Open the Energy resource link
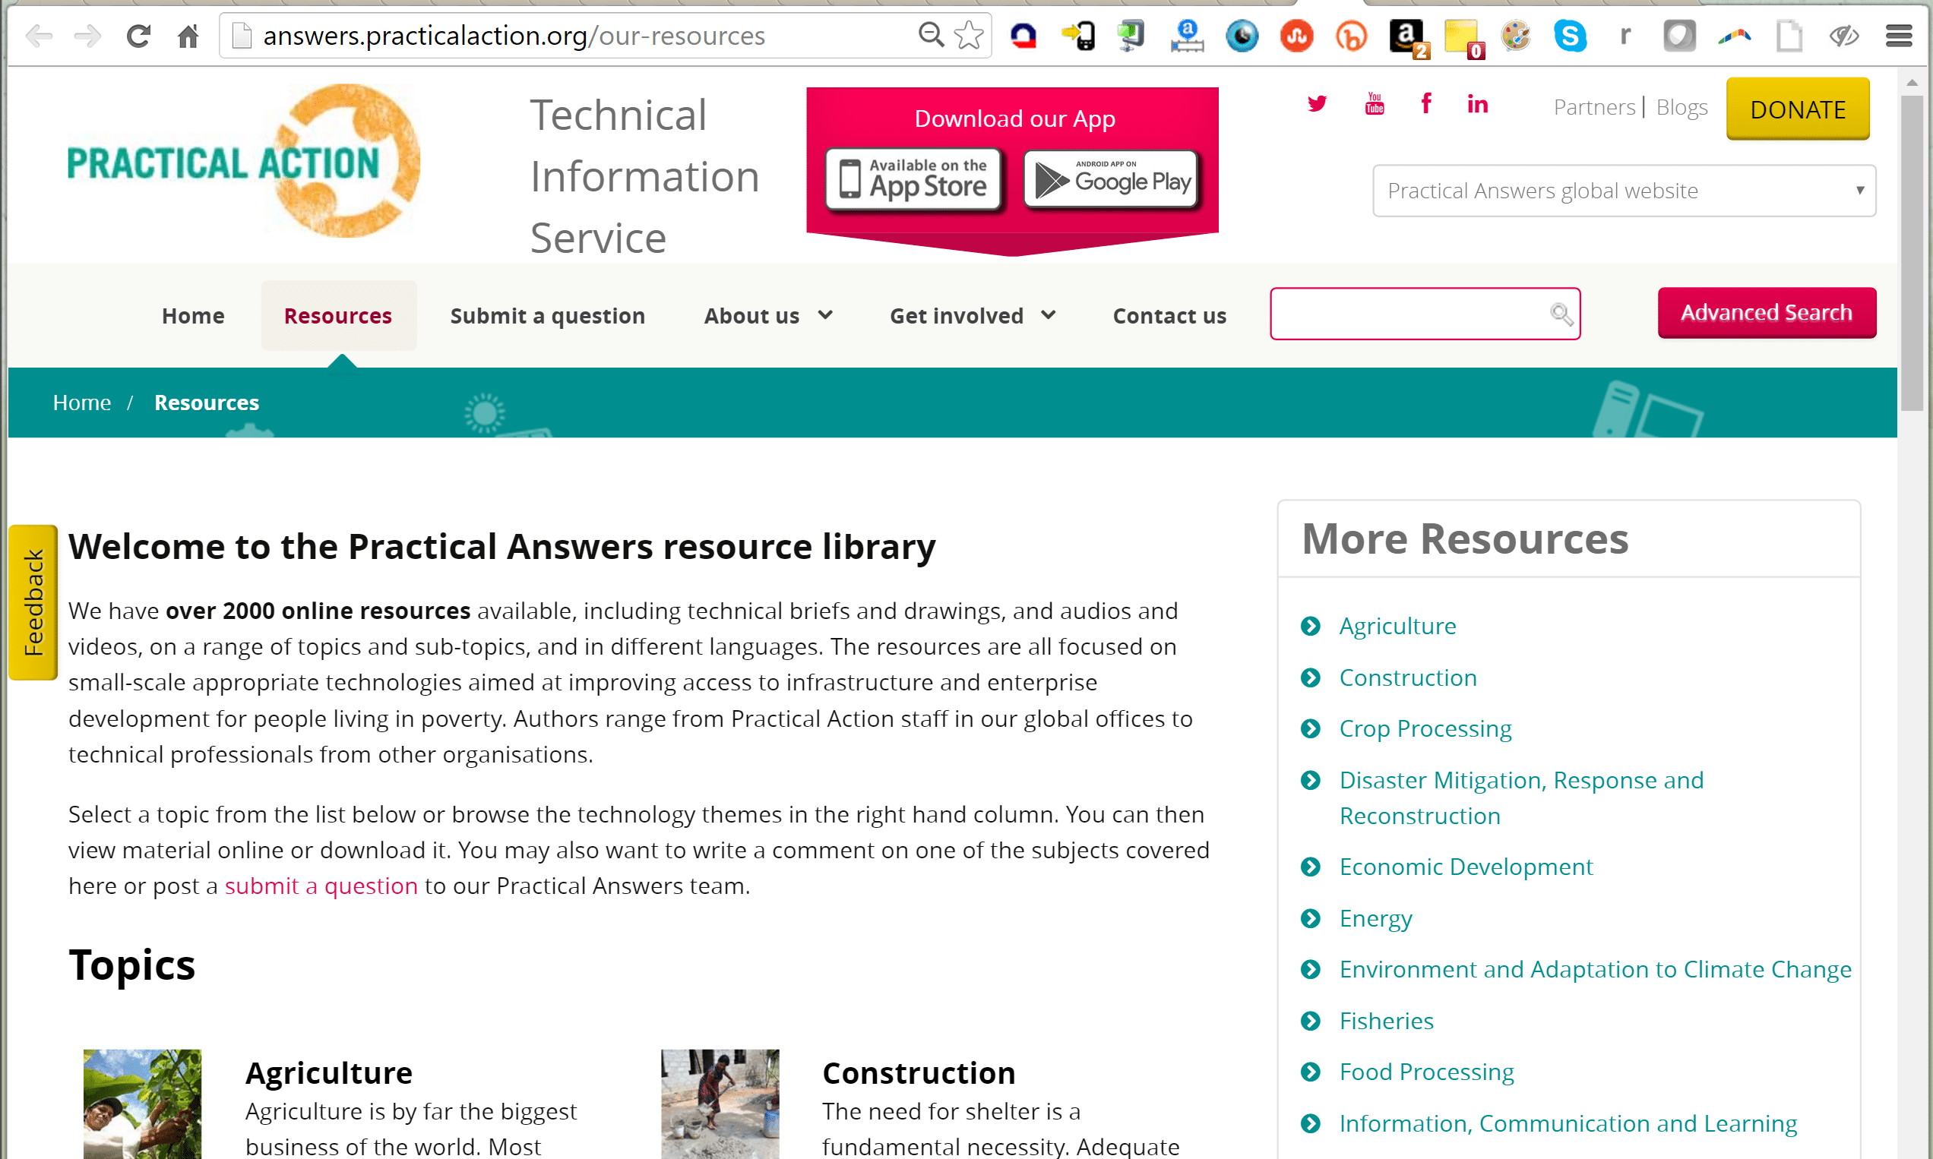Image resolution: width=1933 pixels, height=1159 pixels. [x=1375, y=918]
